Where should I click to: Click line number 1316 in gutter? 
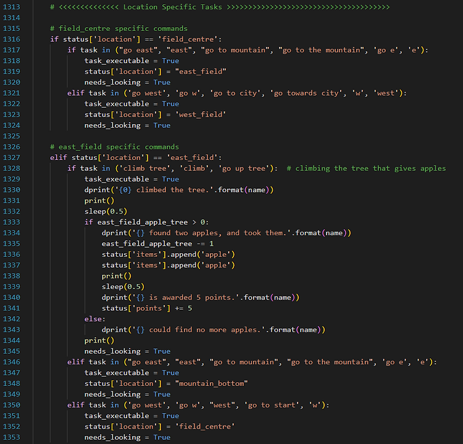pos(12,39)
